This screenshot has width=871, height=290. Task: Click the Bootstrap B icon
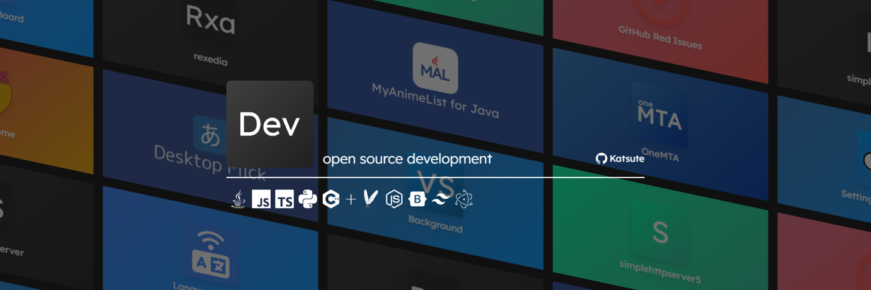(x=417, y=199)
